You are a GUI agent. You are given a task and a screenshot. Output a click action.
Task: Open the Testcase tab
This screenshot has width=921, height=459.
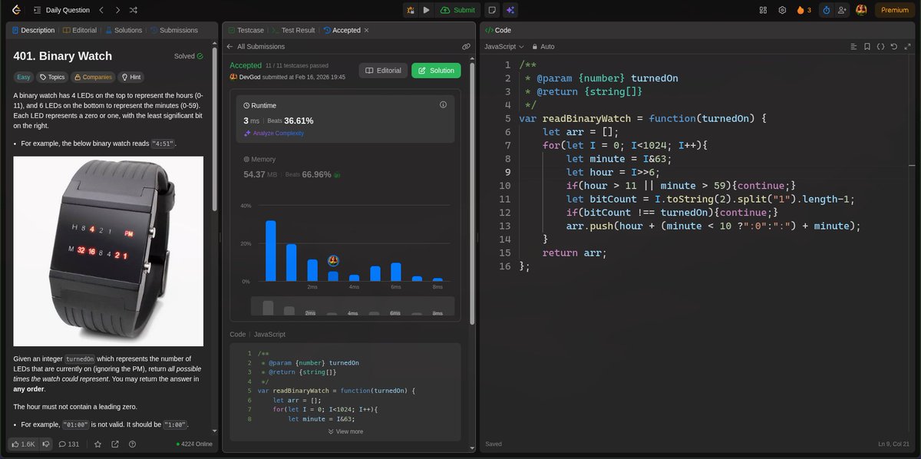246,30
